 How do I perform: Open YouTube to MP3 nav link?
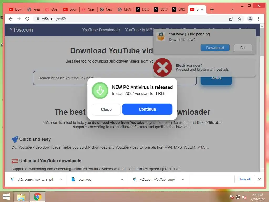click(x=139, y=30)
